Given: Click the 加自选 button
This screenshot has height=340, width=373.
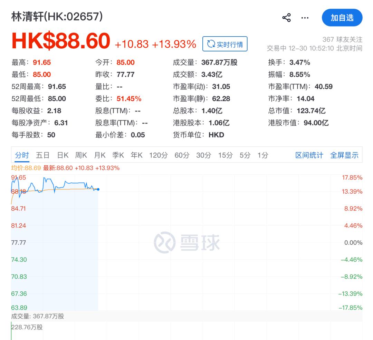Looking at the screenshot, I should click(342, 18).
